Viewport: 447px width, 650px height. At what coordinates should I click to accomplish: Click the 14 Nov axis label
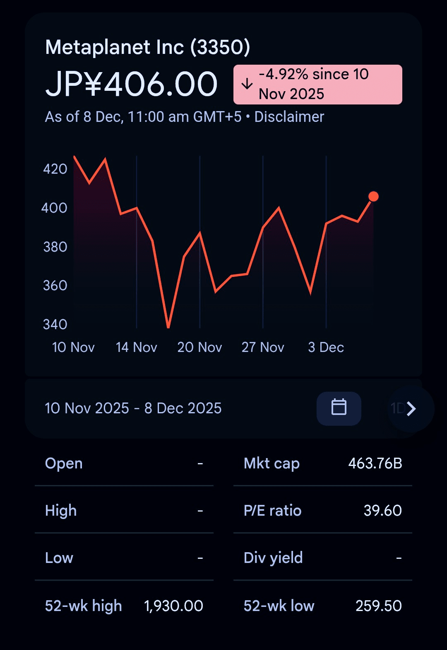click(x=137, y=347)
